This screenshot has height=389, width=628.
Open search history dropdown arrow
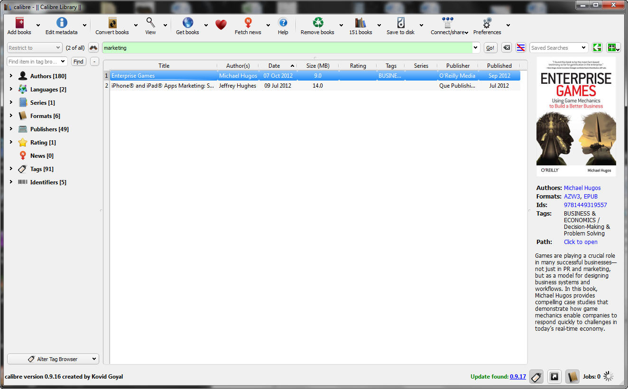(476, 48)
